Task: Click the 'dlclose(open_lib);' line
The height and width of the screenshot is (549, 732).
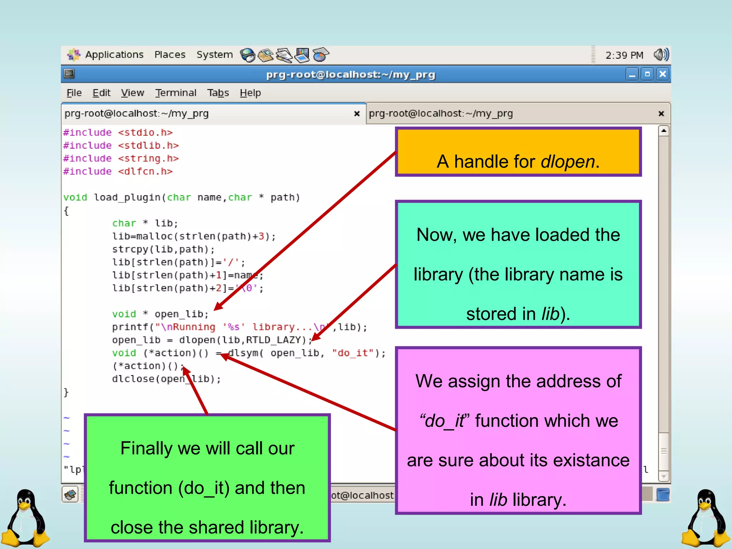Action: [x=167, y=379]
